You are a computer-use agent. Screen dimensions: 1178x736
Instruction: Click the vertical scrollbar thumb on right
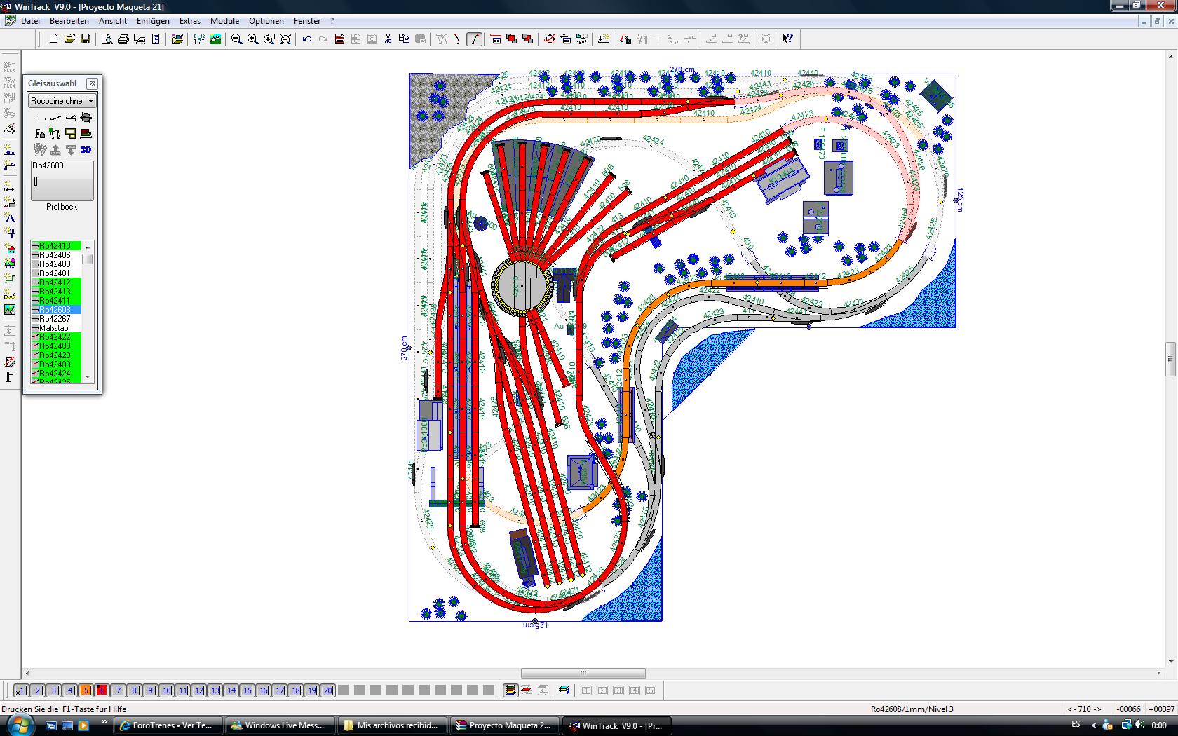[1170, 360]
